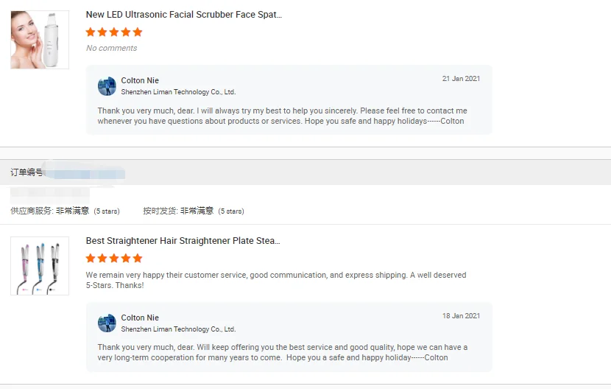Click Colton Nie's name in the 18 Jan reply

[x=140, y=318]
